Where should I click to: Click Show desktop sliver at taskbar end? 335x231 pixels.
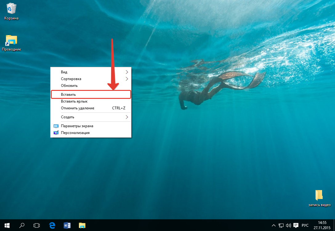[x=334, y=225]
